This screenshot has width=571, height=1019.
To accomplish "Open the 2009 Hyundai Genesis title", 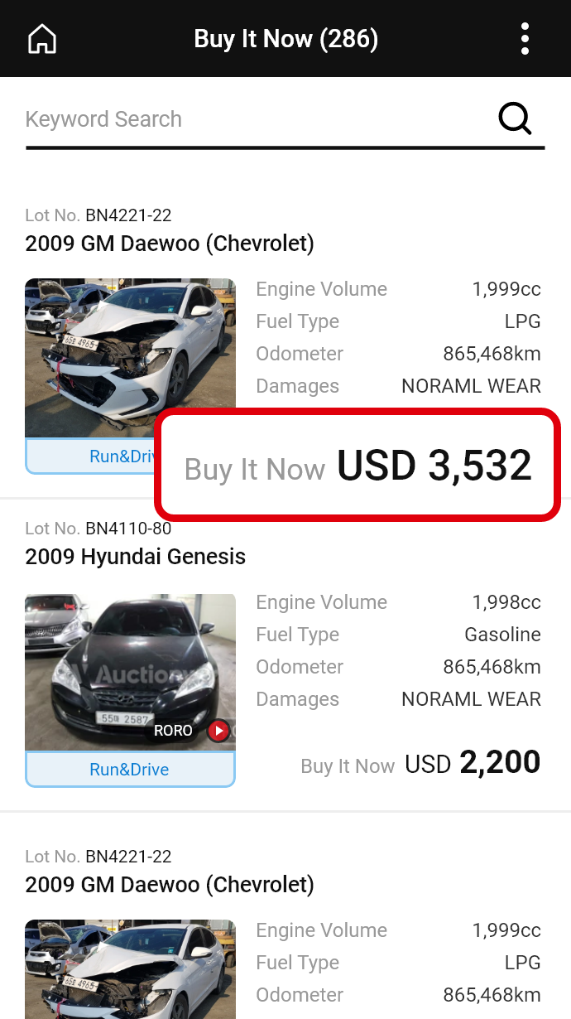I will 136,557.
